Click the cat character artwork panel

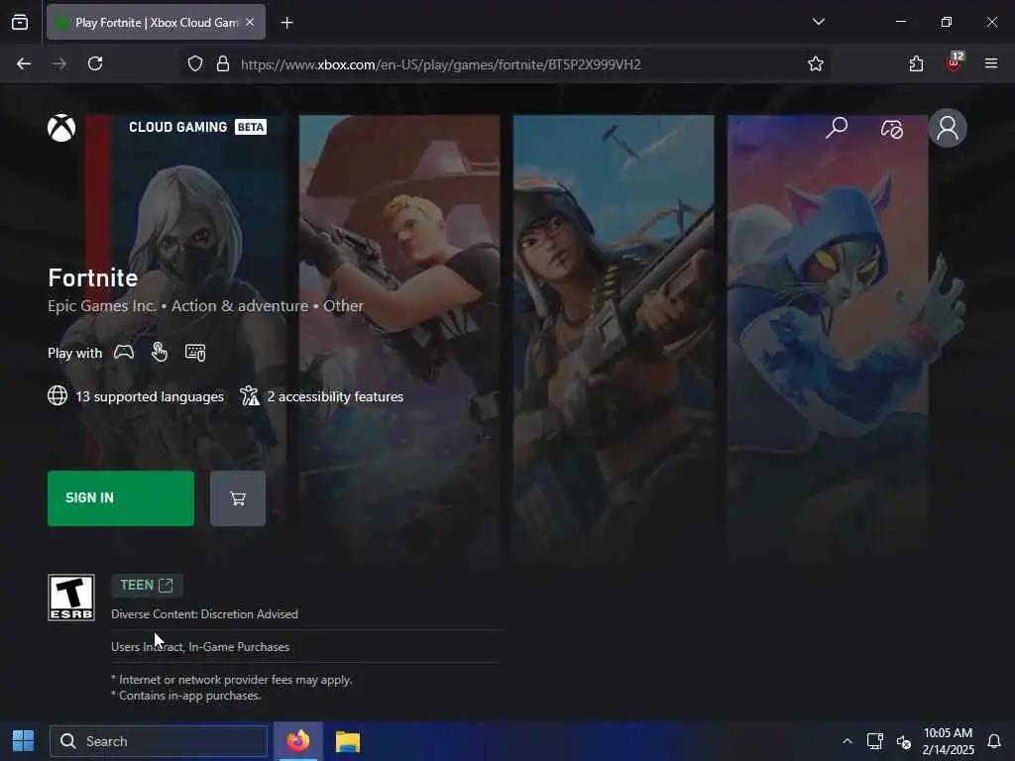tap(828, 337)
